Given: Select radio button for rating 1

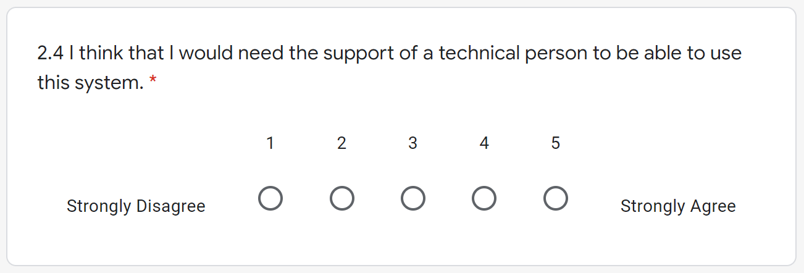Looking at the screenshot, I should 270,199.
